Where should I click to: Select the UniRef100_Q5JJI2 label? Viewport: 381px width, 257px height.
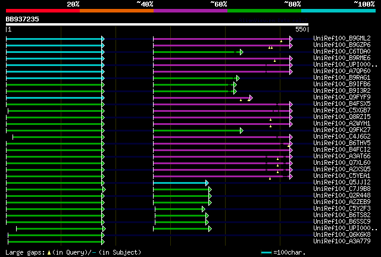click(x=342, y=183)
